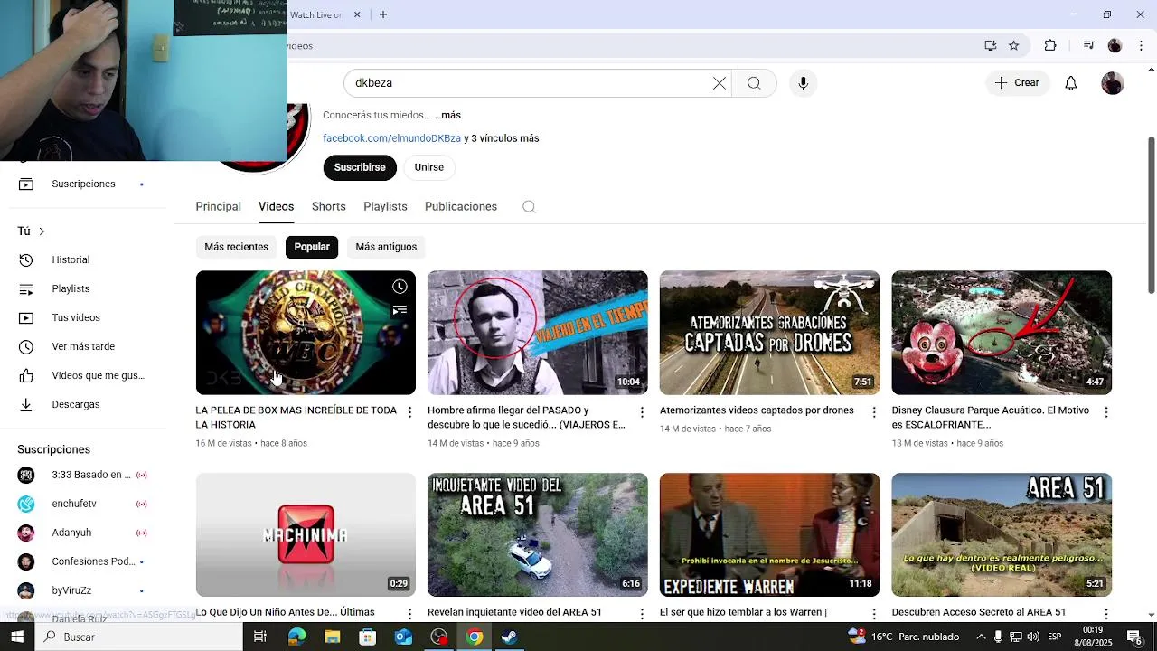
Task: Open browser extensions puzzle icon
Action: [1049, 46]
